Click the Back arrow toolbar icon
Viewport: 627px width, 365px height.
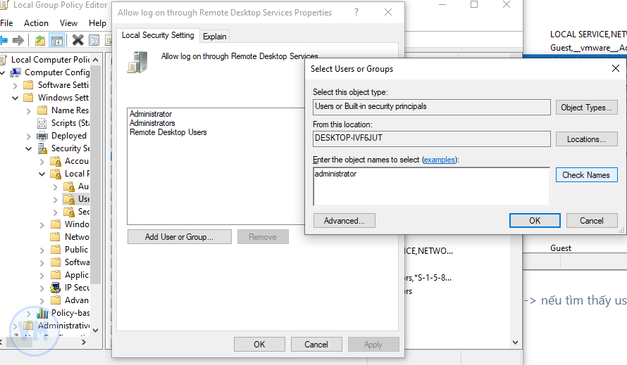(x=3, y=40)
